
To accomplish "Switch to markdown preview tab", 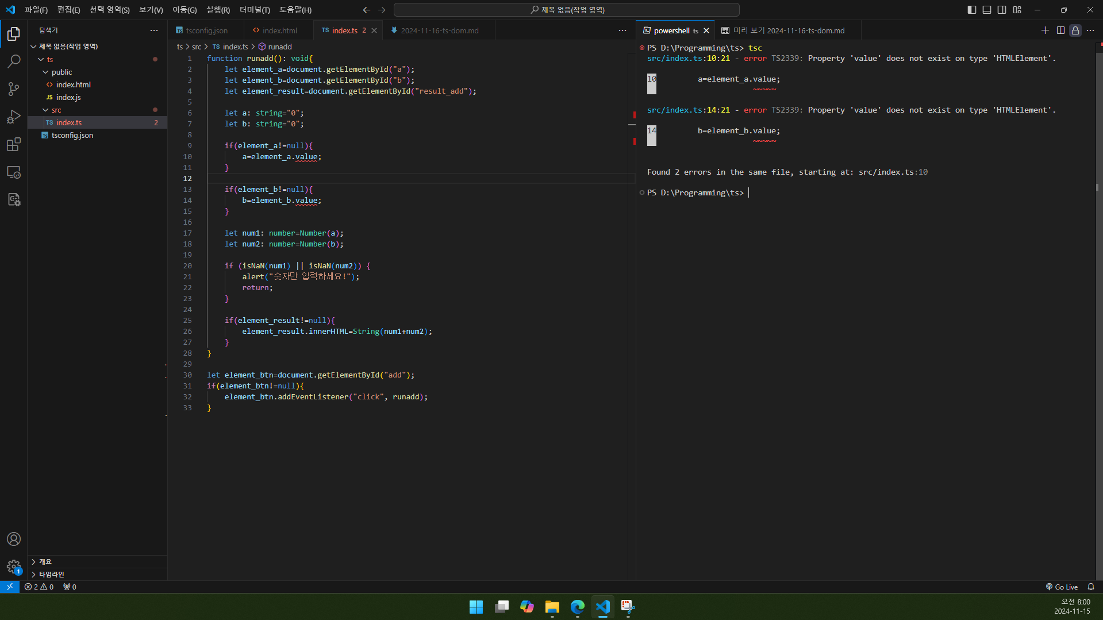I will point(788,30).
